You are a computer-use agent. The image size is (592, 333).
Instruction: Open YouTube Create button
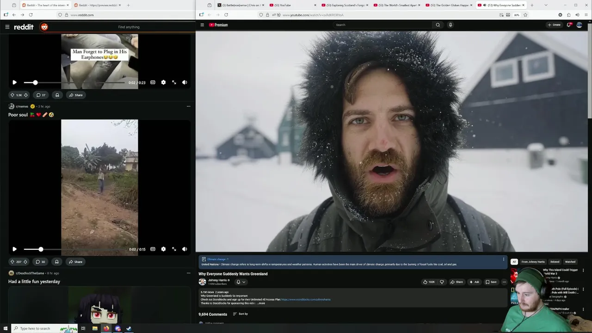coord(554,25)
